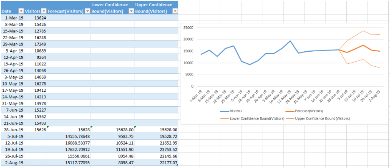Select the cell containing 22-Mar-19
390x168 pixels.
[12, 38]
